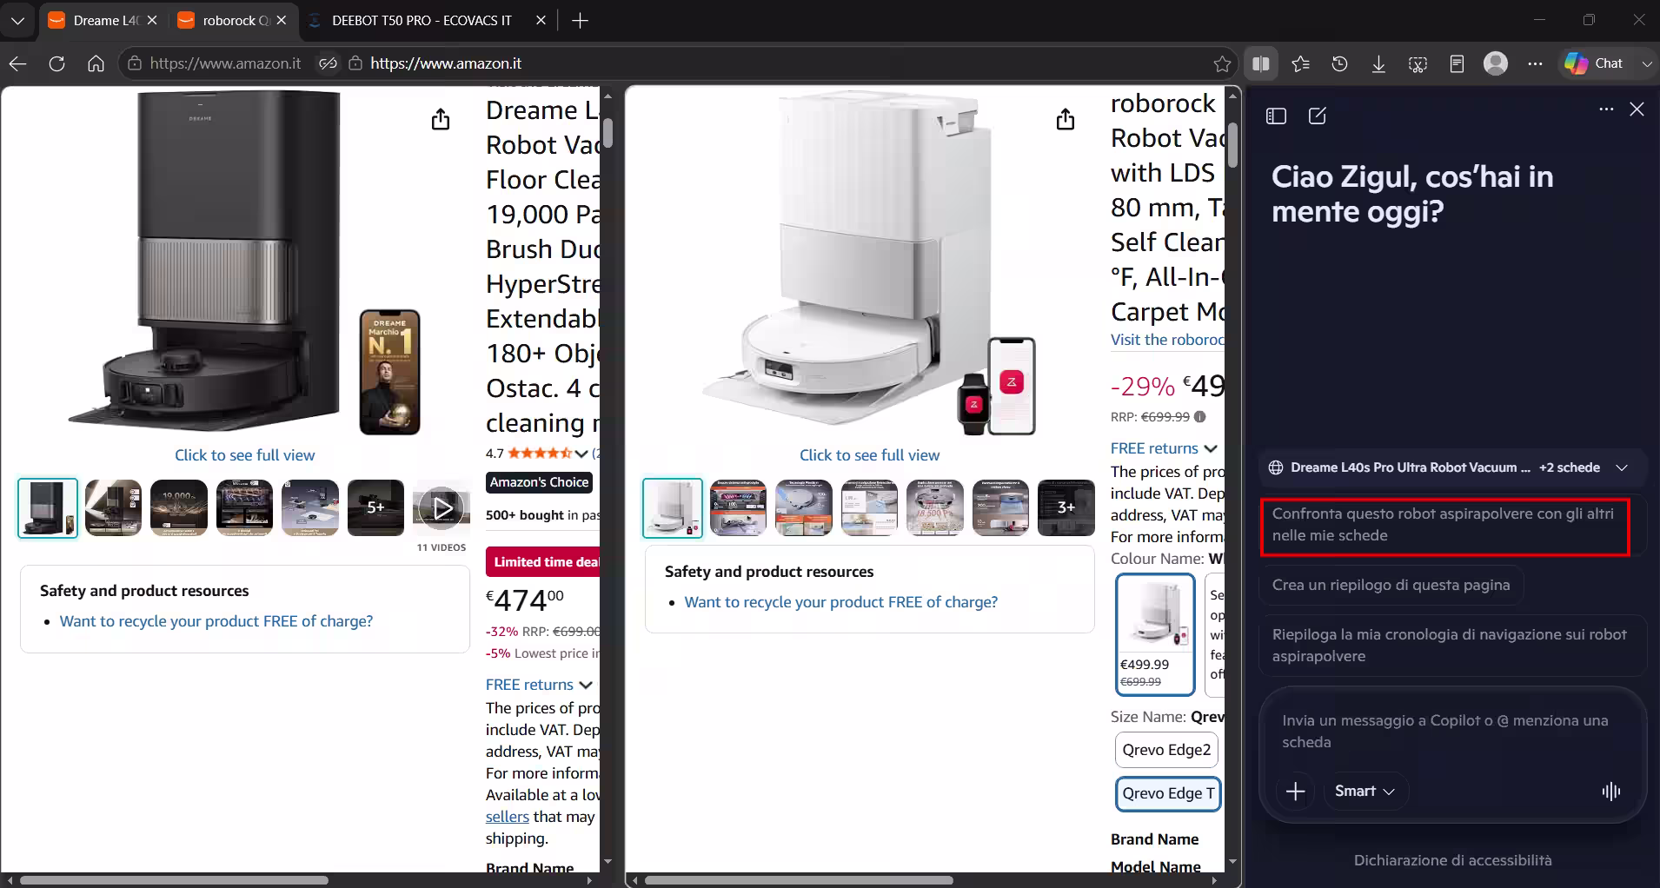Viewport: 1660px width, 888px height.
Task: Select 'Riepiloga la mia cronologia' suggestion
Action: pyautogui.click(x=1453, y=646)
